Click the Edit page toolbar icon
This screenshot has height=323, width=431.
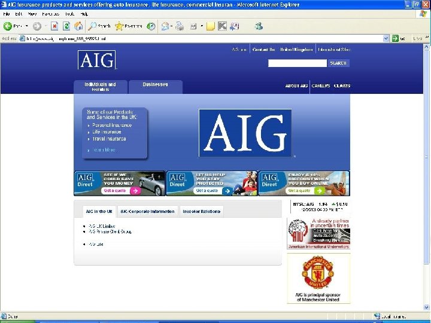point(193,26)
